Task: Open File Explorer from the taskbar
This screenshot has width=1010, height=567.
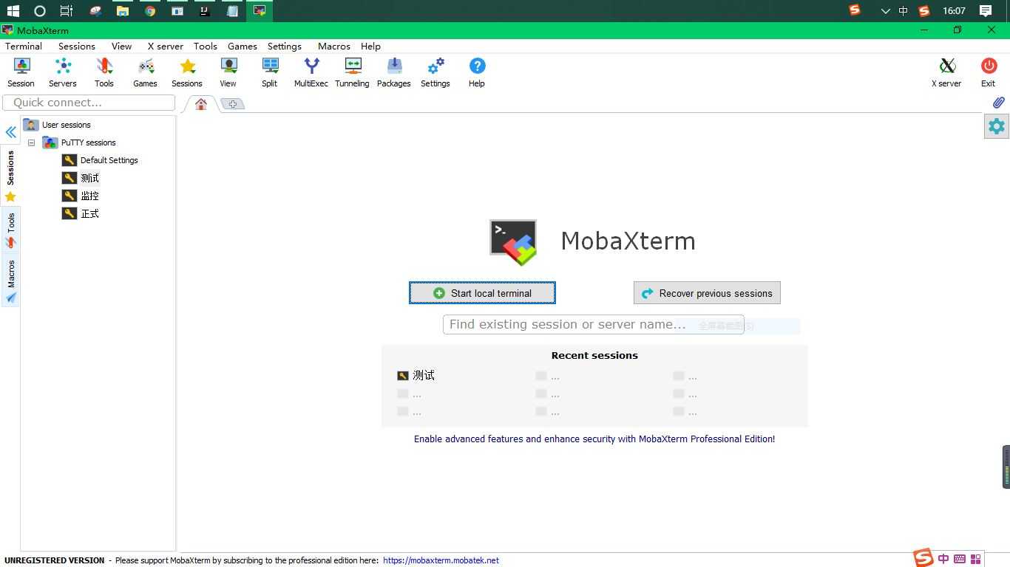Action: tap(123, 11)
